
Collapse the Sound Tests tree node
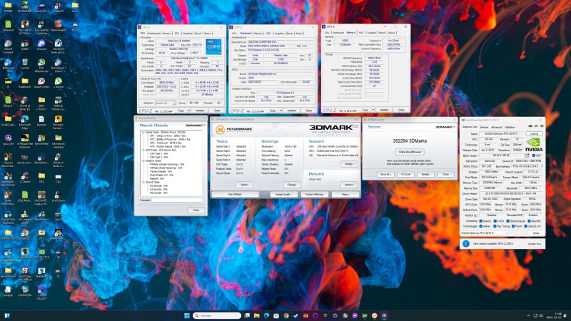click(143, 182)
